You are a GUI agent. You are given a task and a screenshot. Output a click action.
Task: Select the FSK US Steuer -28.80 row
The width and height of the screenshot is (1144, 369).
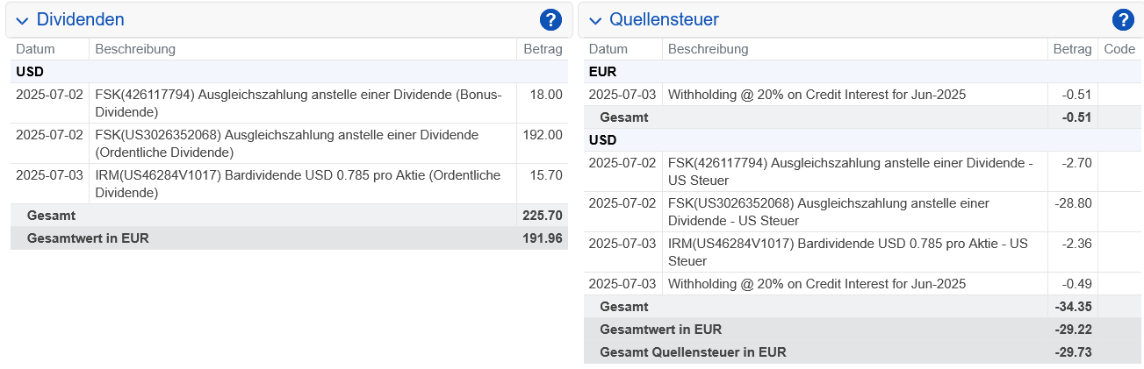(862, 211)
